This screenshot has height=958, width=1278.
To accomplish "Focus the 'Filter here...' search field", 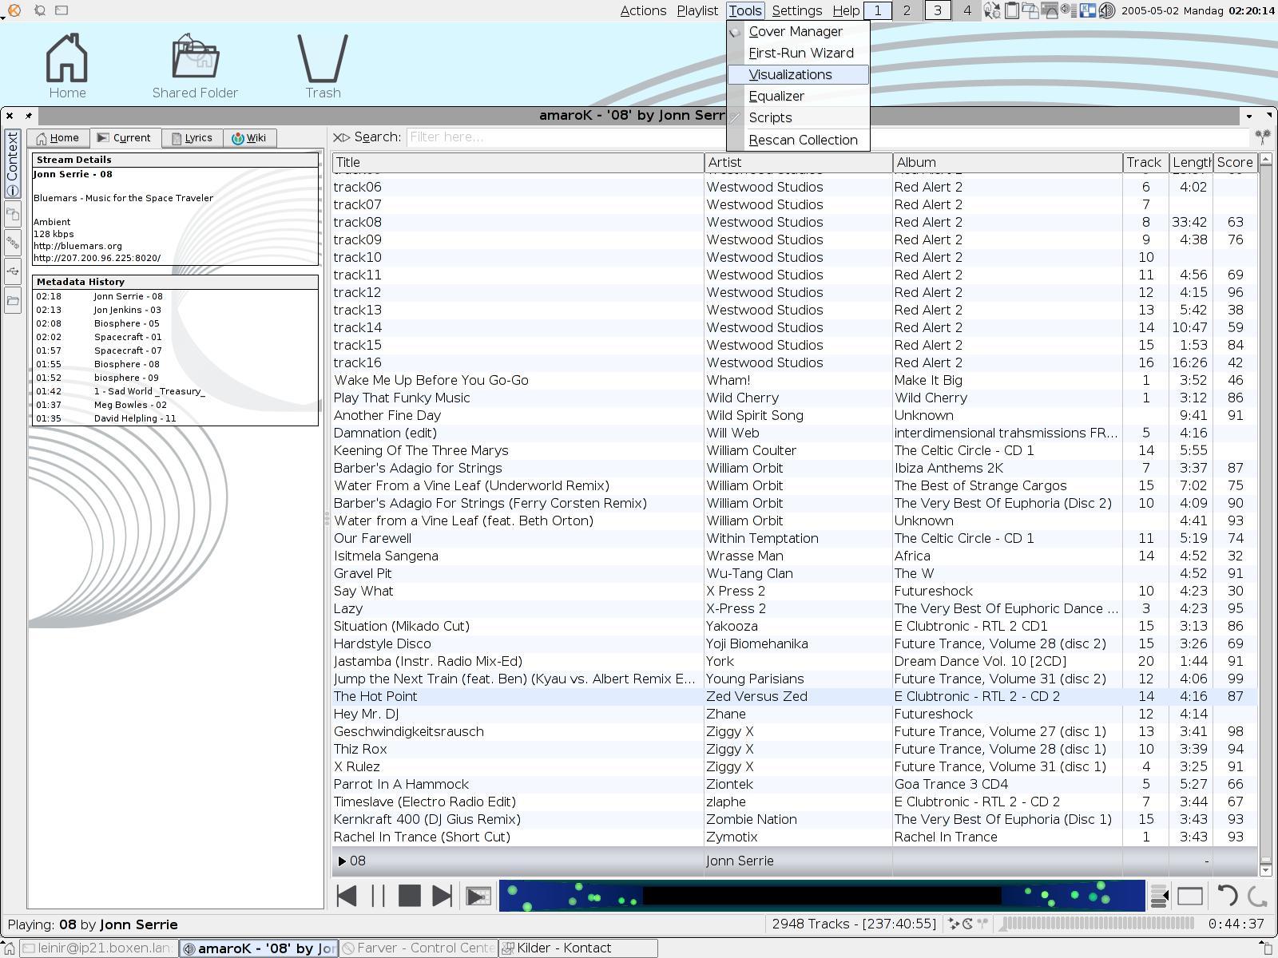I will point(828,137).
